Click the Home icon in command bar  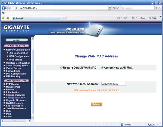(119, 18)
